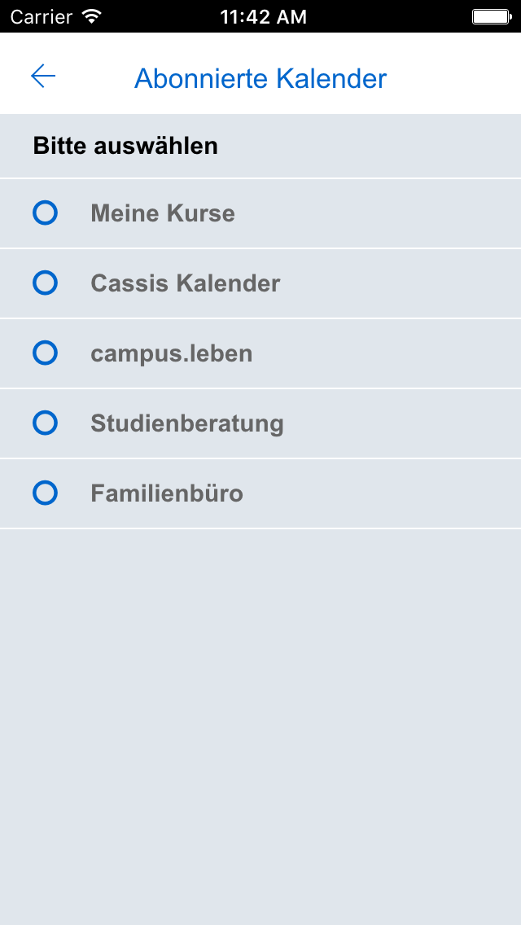Tap the battery icon in status bar

(x=491, y=16)
